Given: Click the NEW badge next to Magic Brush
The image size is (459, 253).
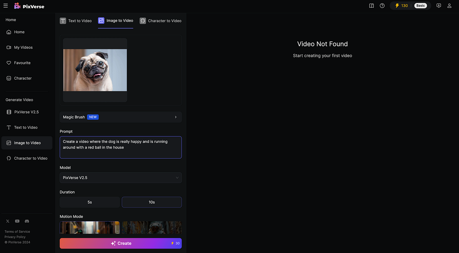Looking at the screenshot, I should coord(93,117).
